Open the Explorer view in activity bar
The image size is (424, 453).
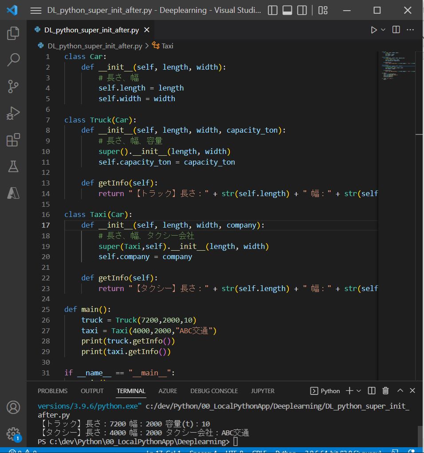coord(13,33)
